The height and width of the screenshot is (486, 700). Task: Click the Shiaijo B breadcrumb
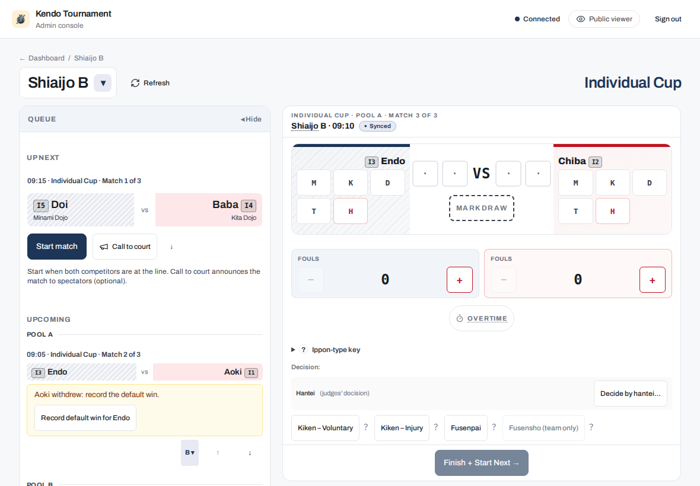pyautogui.click(x=88, y=58)
